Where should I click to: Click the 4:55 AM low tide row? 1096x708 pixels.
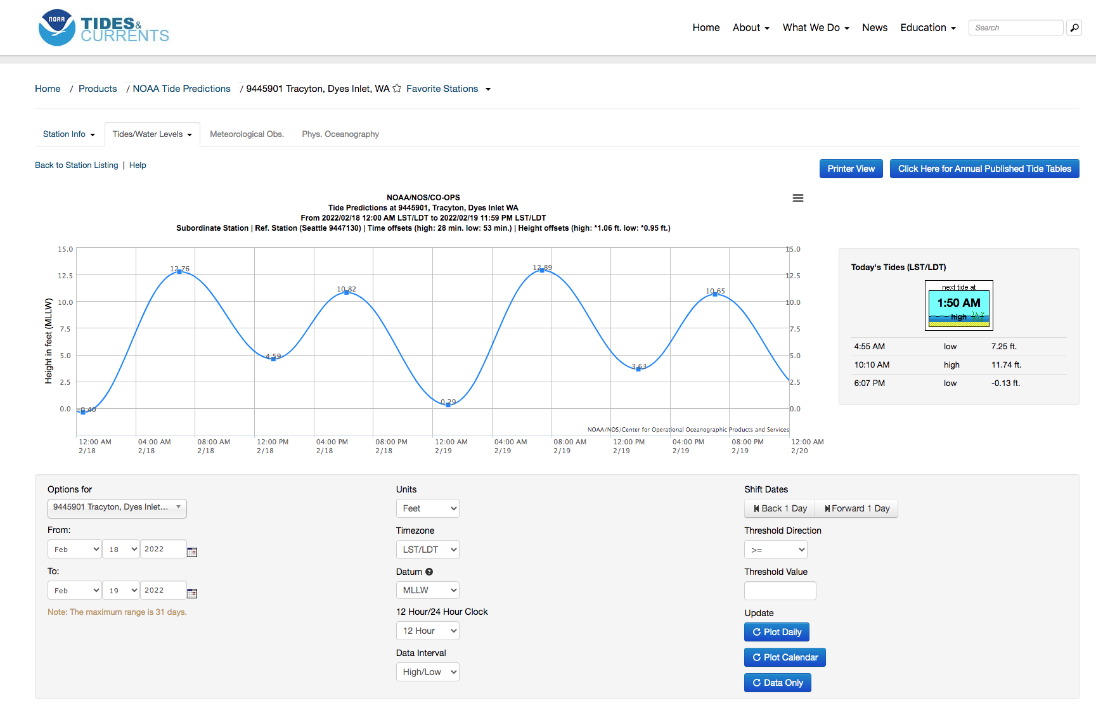959,347
